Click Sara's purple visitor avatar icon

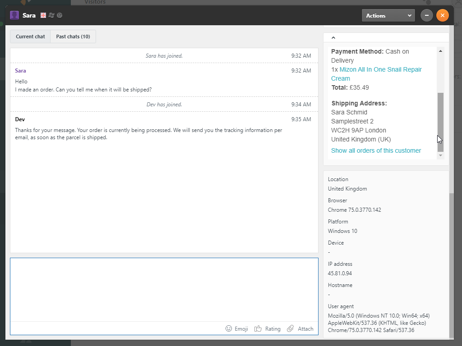tap(14, 15)
